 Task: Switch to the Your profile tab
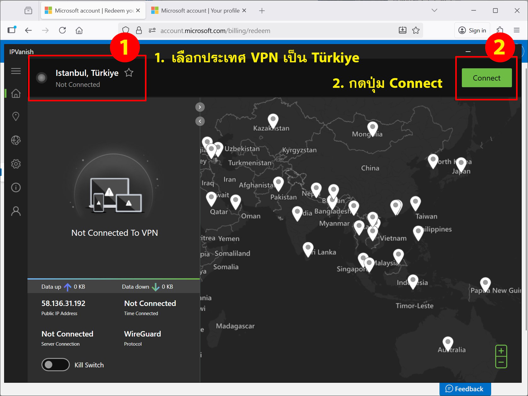click(x=199, y=11)
